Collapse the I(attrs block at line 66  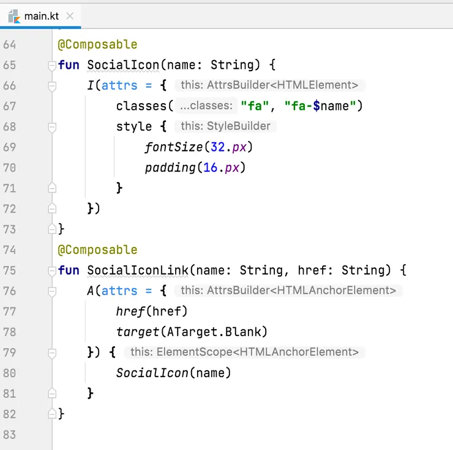(x=52, y=86)
